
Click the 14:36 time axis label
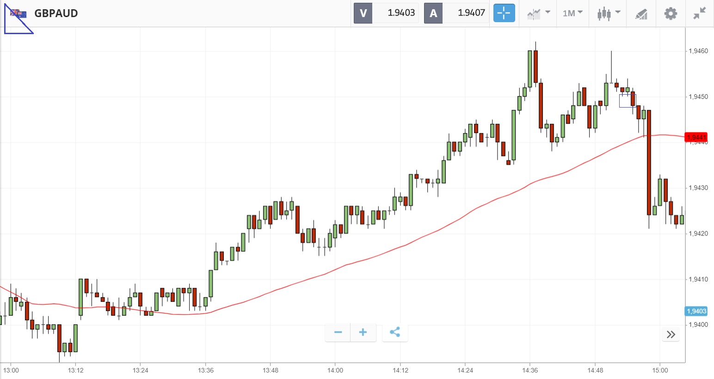coord(530,370)
